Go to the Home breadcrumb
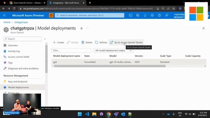 [7, 22]
